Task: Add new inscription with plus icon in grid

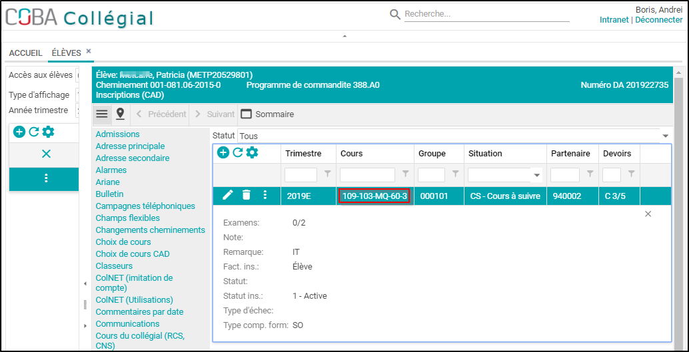Action: (223, 153)
